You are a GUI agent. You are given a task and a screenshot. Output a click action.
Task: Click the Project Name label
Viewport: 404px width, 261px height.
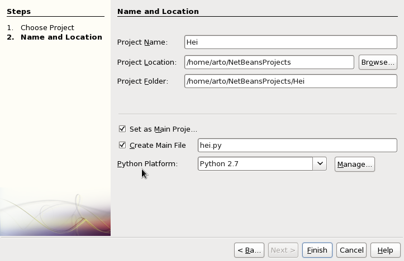[x=142, y=42]
